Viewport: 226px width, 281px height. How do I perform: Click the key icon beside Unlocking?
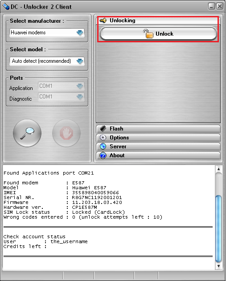(x=103, y=20)
